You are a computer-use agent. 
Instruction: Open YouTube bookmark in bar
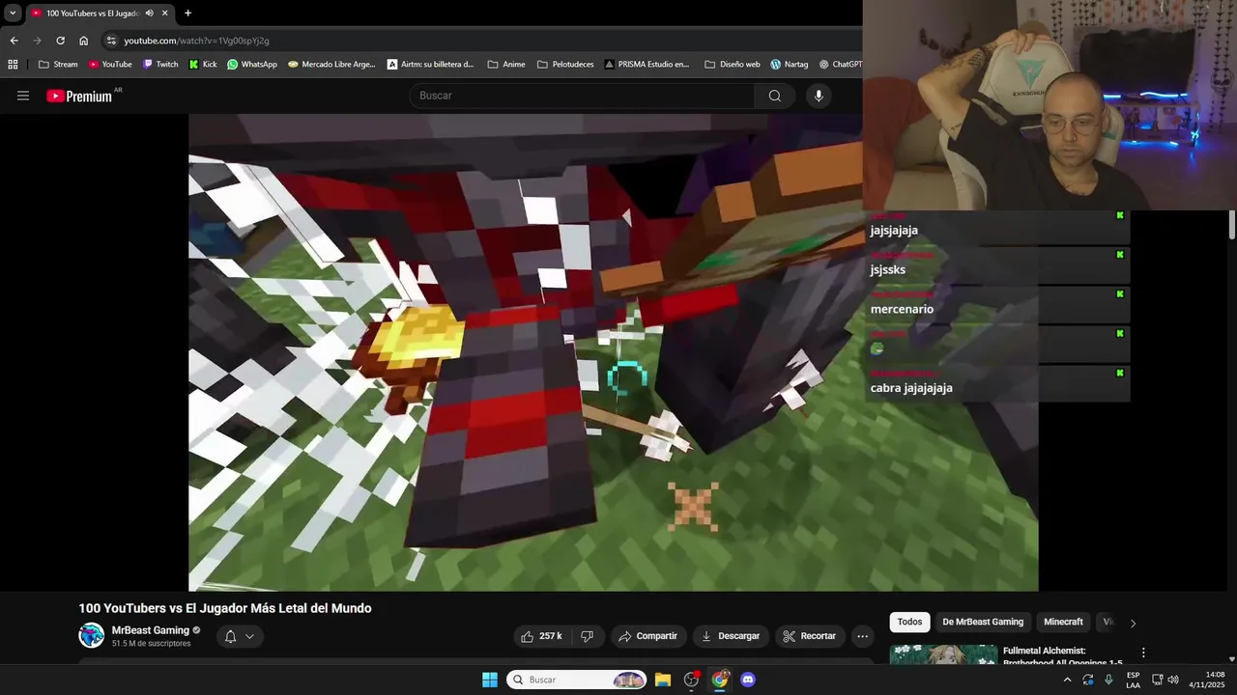[x=109, y=65]
